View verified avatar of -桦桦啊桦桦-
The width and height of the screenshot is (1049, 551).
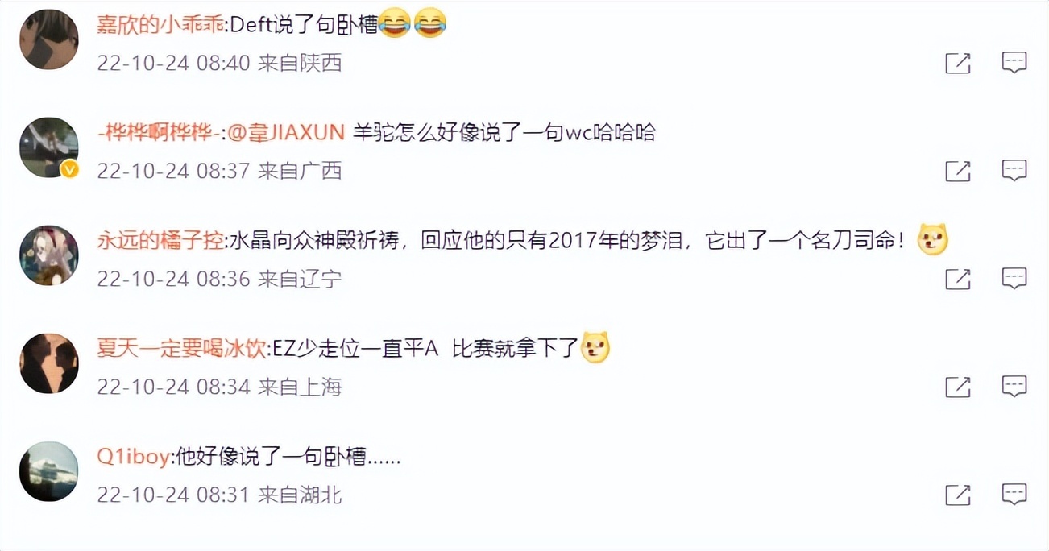[x=48, y=147]
